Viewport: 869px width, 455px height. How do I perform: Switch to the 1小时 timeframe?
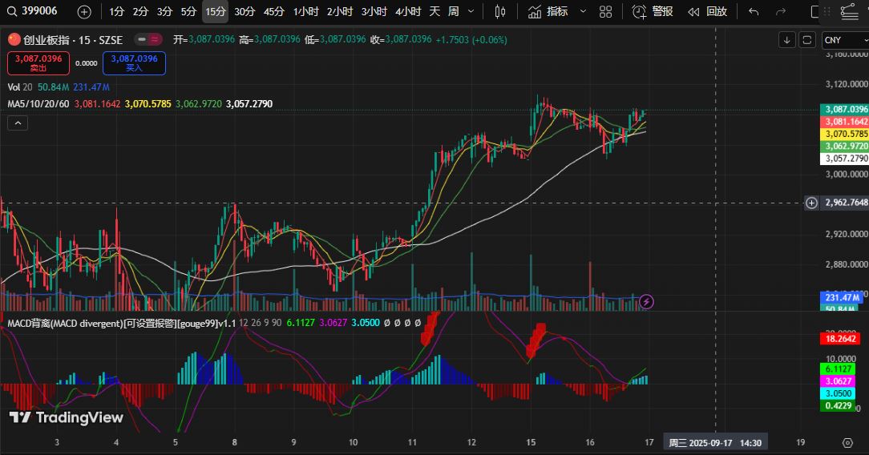click(x=305, y=11)
